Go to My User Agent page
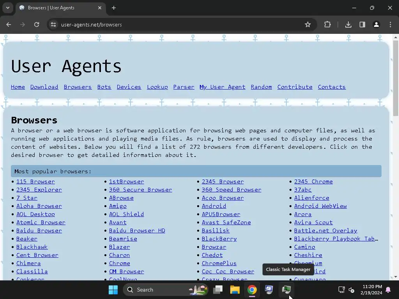This screenshot has height=299, width=399. 222,87
